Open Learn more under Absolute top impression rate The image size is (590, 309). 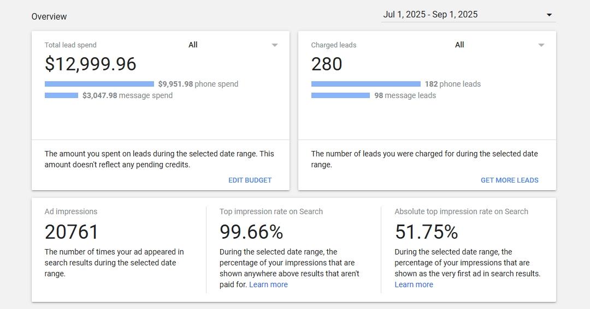point(414,284)
